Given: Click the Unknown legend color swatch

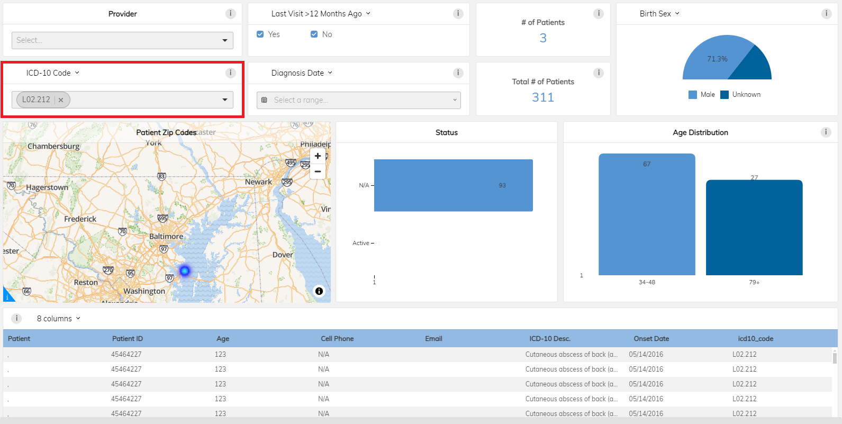Looking at the screenshot, I should (x=725, y=95).
